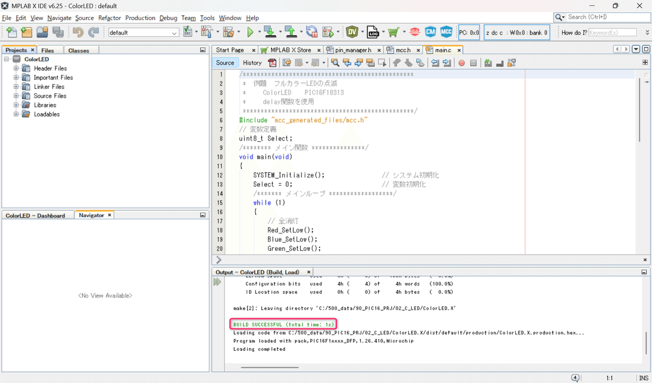Click the green re-run icon in Output

pos(217,282)
